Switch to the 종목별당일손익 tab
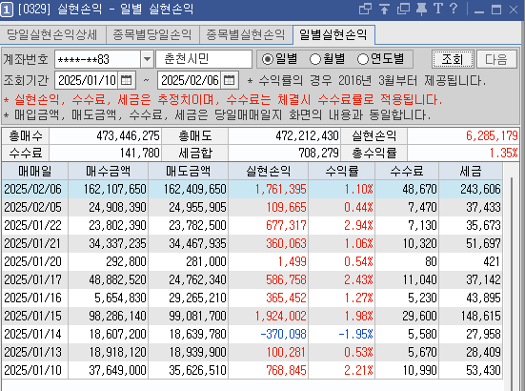This screenshot has width=525, height=391. pyautogui.click(x=152, y=34)
